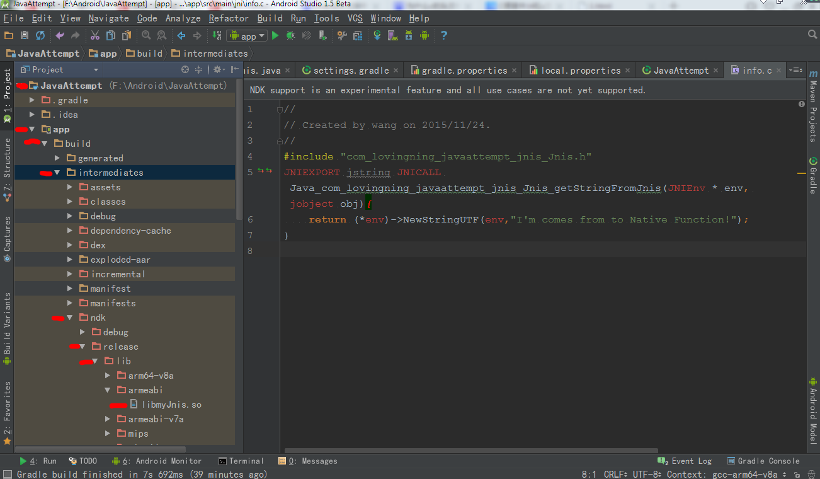
Task: Click the Paste clipboard icon
Action: [x=127, y=36]
